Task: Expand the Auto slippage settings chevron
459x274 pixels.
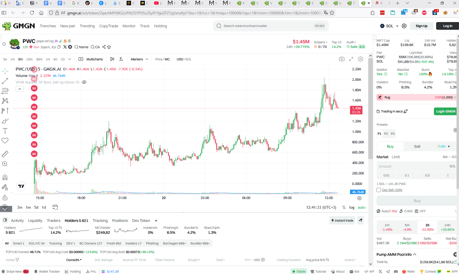Action: pos(455,211)
